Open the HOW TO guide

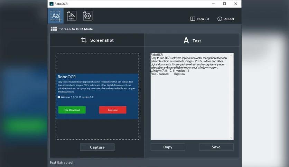pos(199,19)
